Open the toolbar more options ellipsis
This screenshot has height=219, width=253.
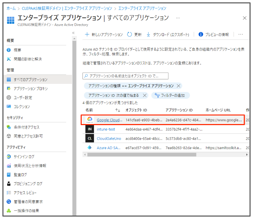point(241,35)
